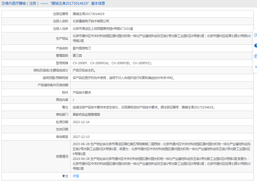Click the document icon beside 境内医疗器械

pyautogui.click(x=3, y=3)
